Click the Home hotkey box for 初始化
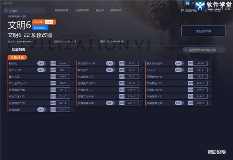The width and height of the screenshot is (233, 160). tap(63, 63)
